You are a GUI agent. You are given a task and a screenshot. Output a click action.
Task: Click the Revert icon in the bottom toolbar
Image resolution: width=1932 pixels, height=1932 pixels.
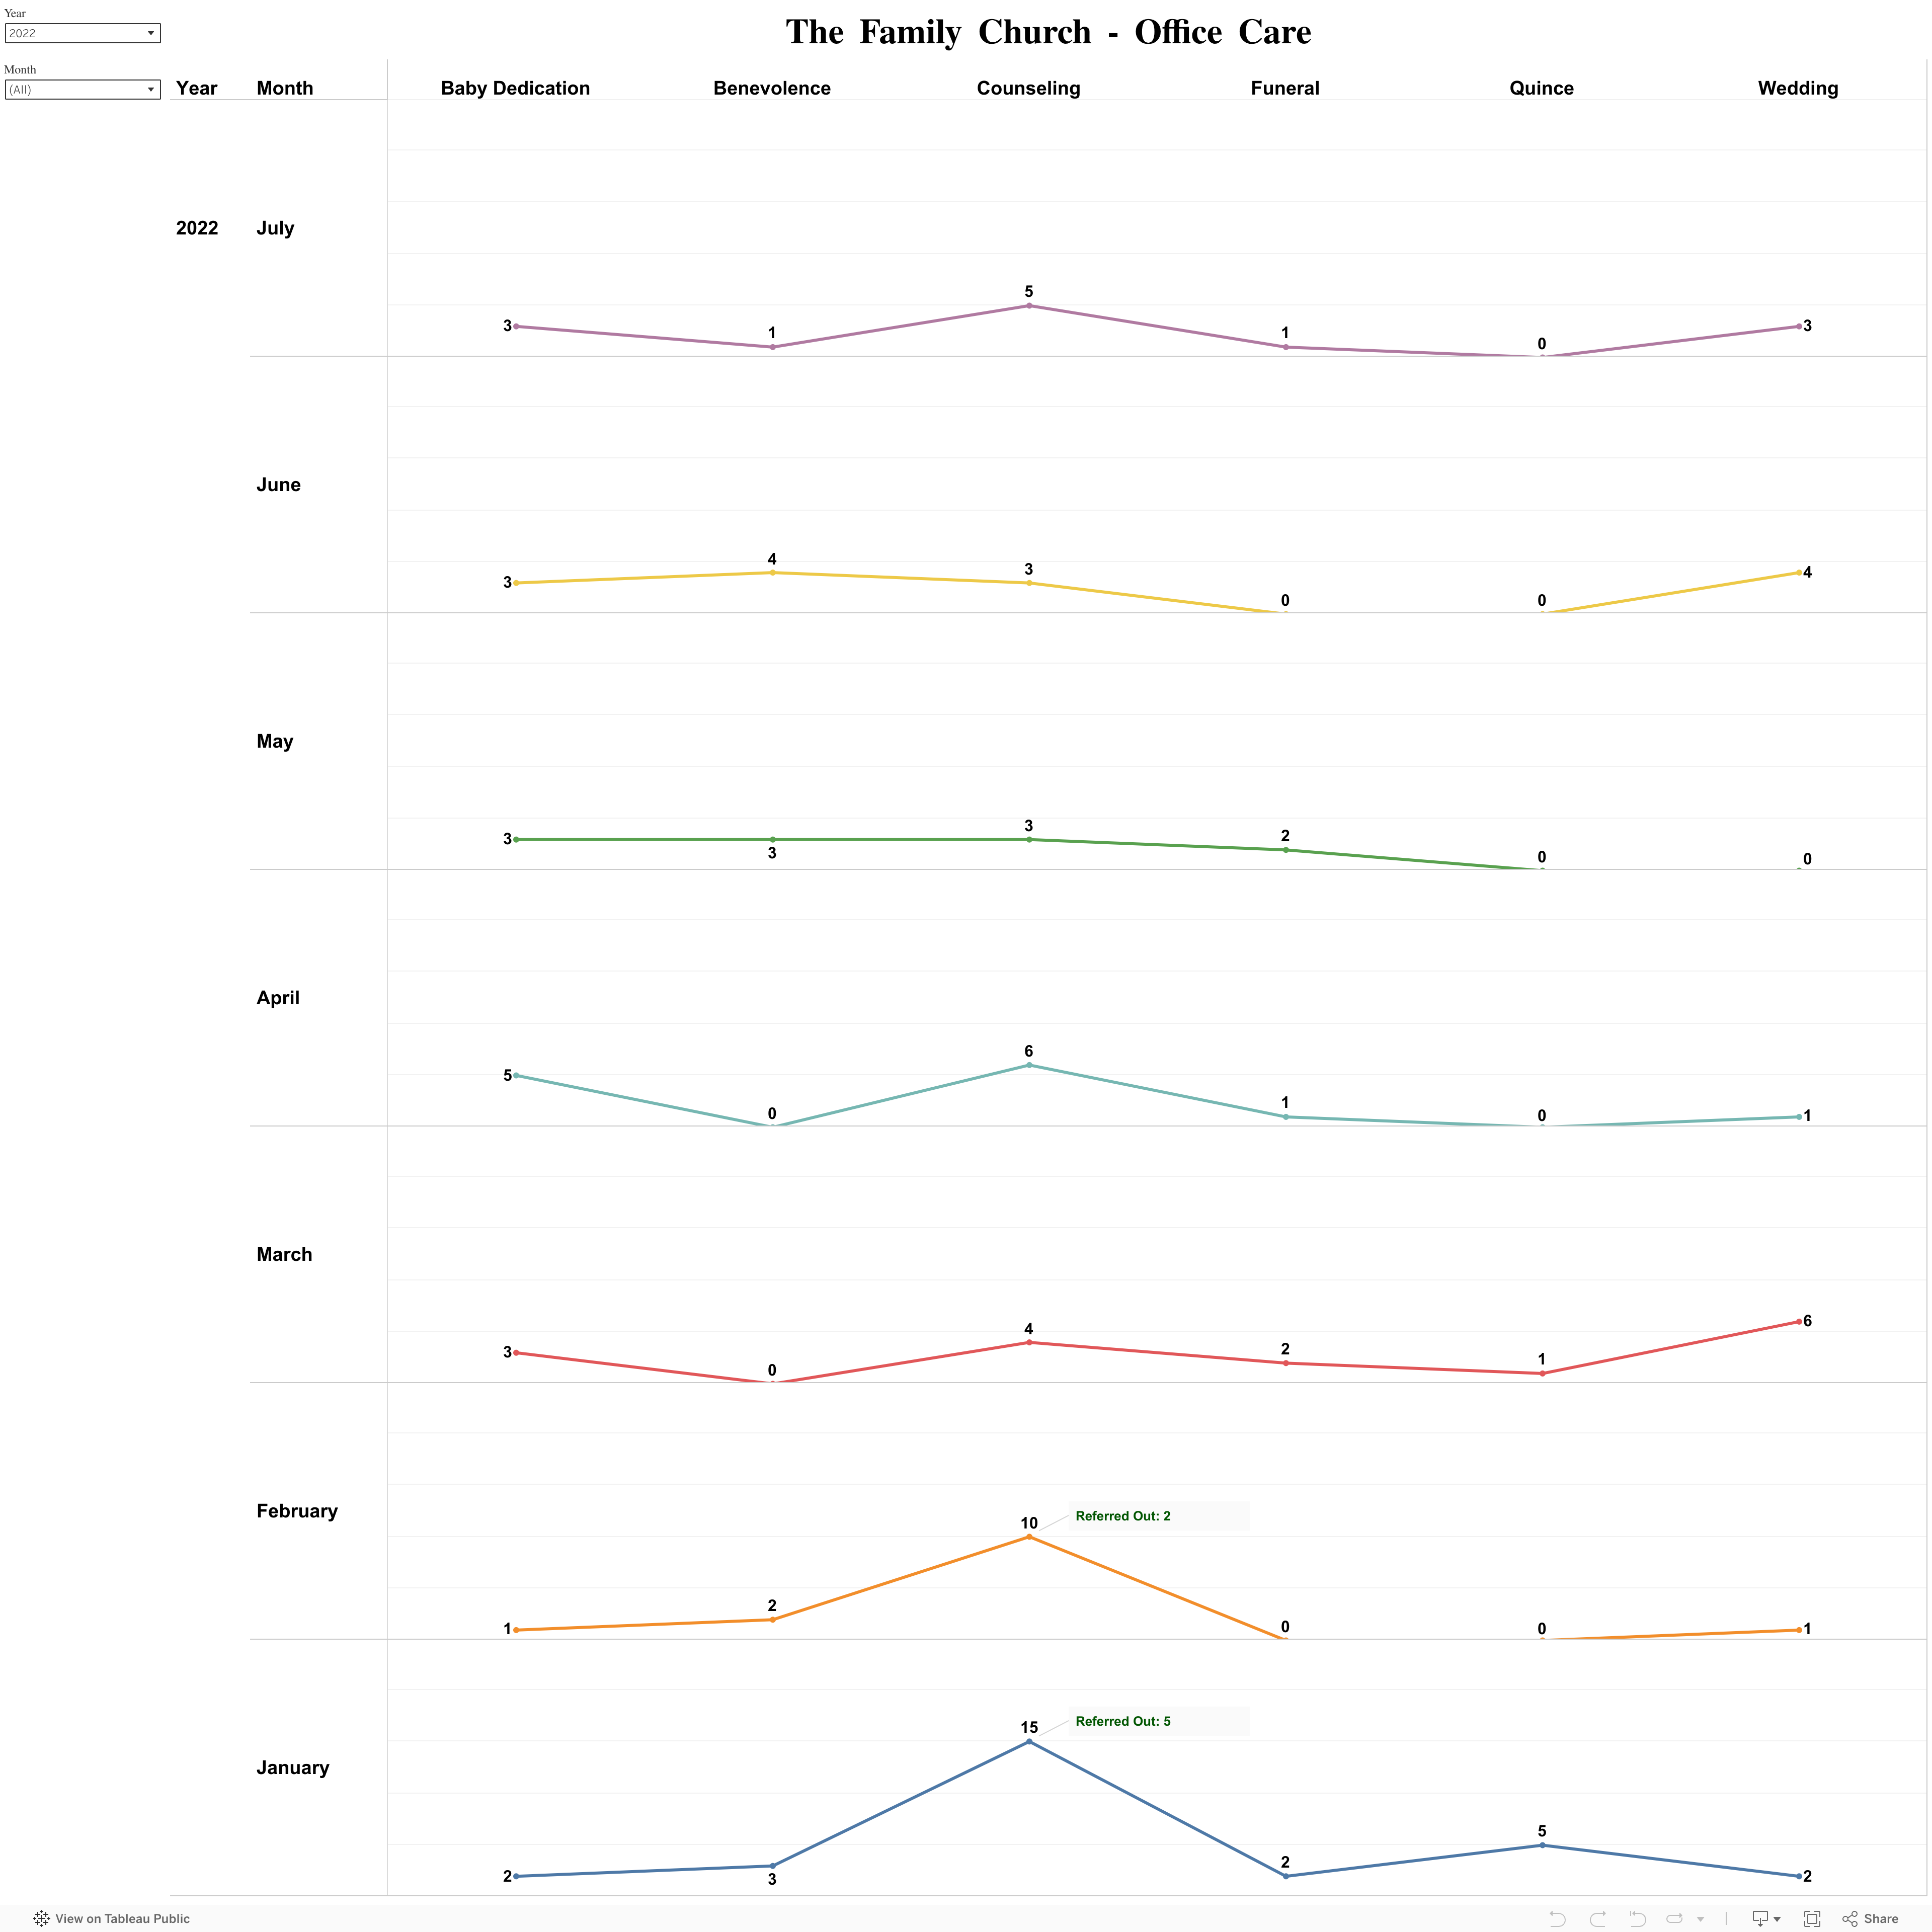[x=1637, y=1918]
